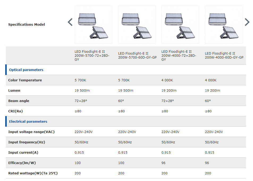Click the Beam angle row label
Screen dimensions: 253x181
19,101
